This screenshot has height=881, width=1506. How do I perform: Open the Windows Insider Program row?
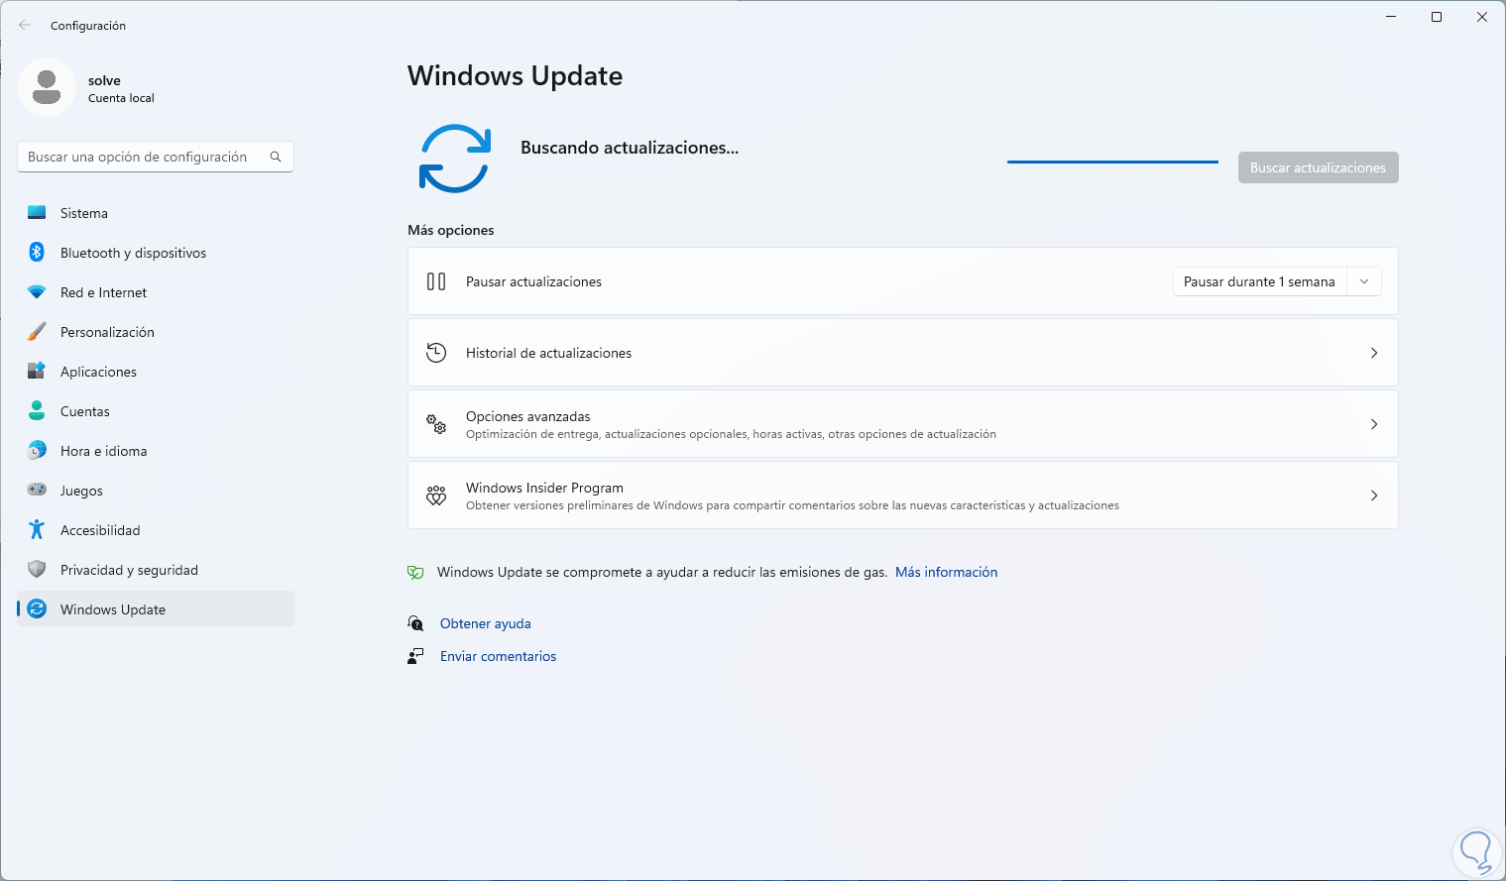(903, 496)
